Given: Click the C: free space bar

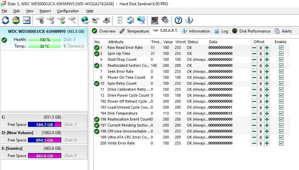Looking at the screenshot, I should [x=44, y=125].
